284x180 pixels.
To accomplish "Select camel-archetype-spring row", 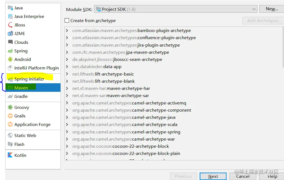I will pos(173,132).
